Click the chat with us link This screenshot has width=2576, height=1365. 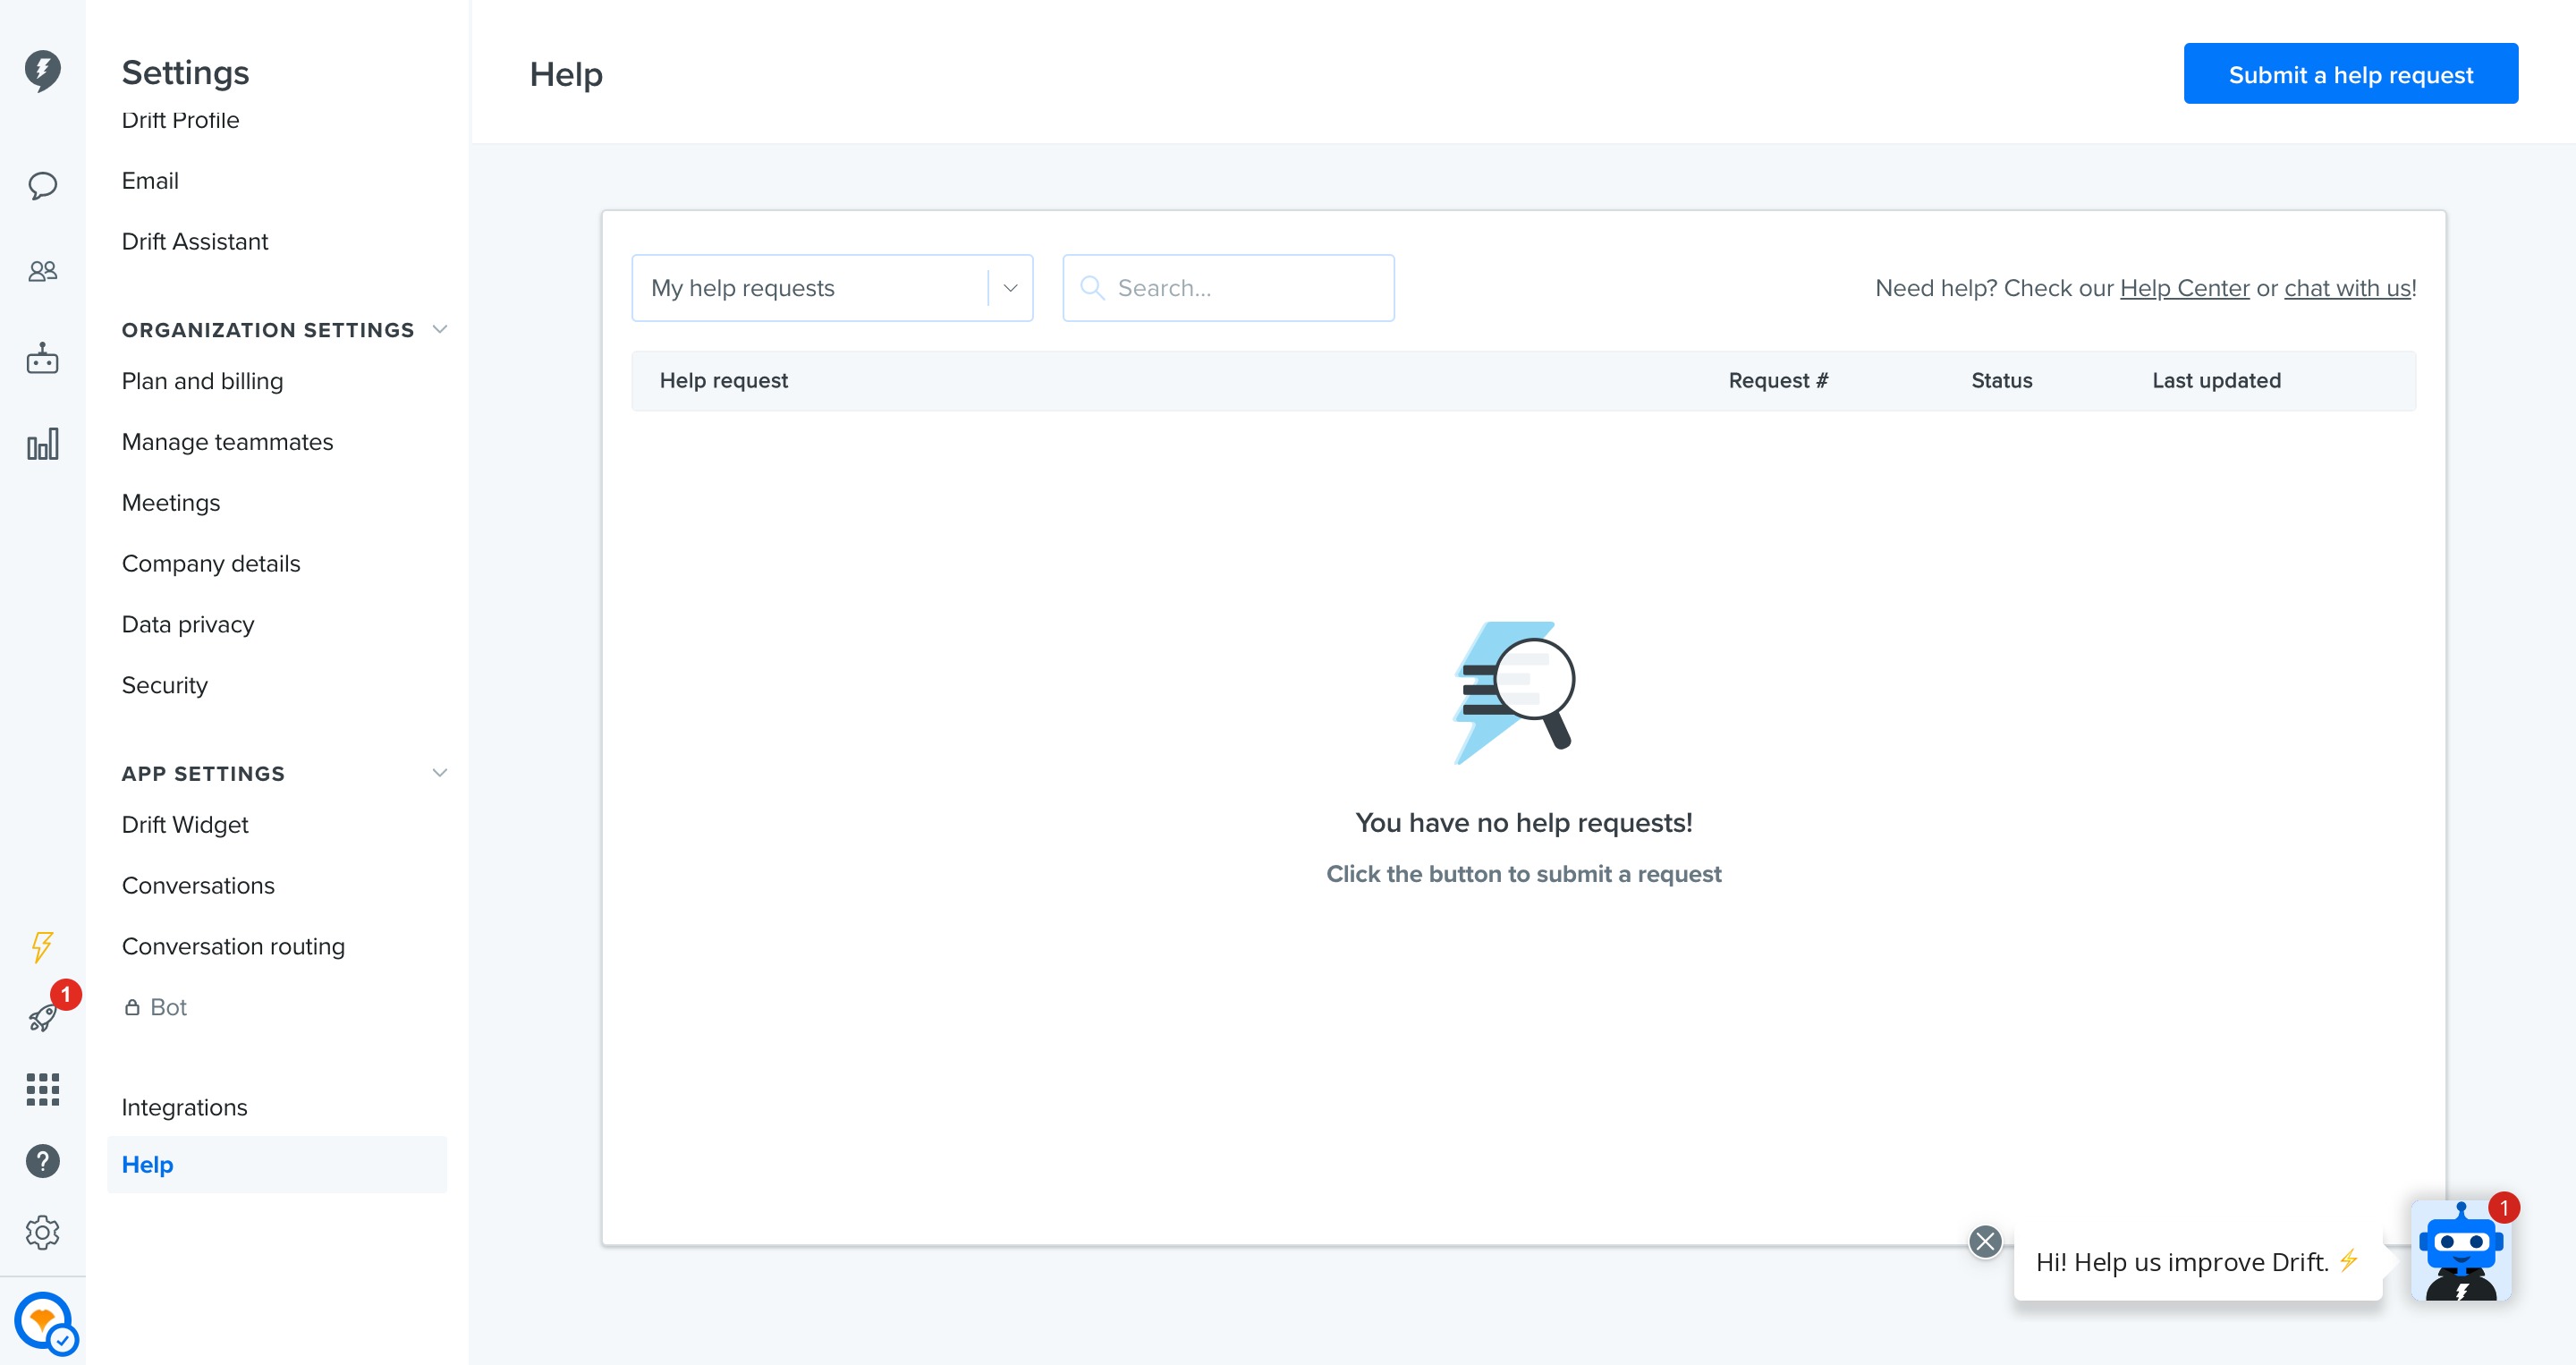tap(2347, 288)
